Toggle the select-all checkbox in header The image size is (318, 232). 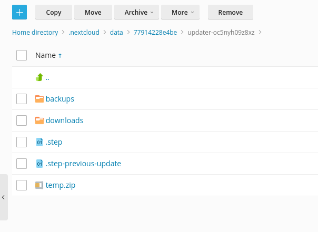point(22,55)
